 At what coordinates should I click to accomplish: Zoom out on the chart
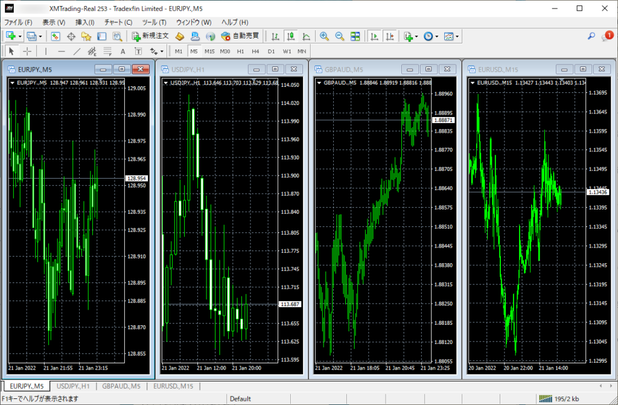point(340,36)
